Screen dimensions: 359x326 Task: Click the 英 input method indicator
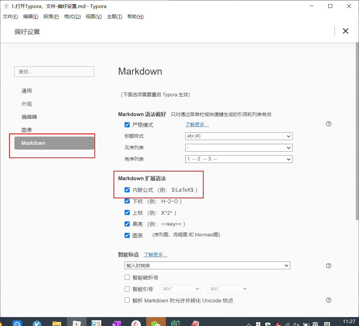[x=315, y=324]
